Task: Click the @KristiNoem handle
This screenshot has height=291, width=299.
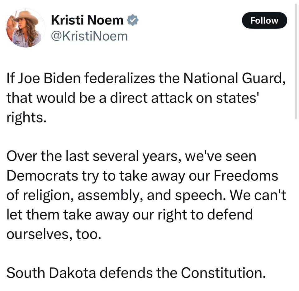Action: click(x=89, y=36)
